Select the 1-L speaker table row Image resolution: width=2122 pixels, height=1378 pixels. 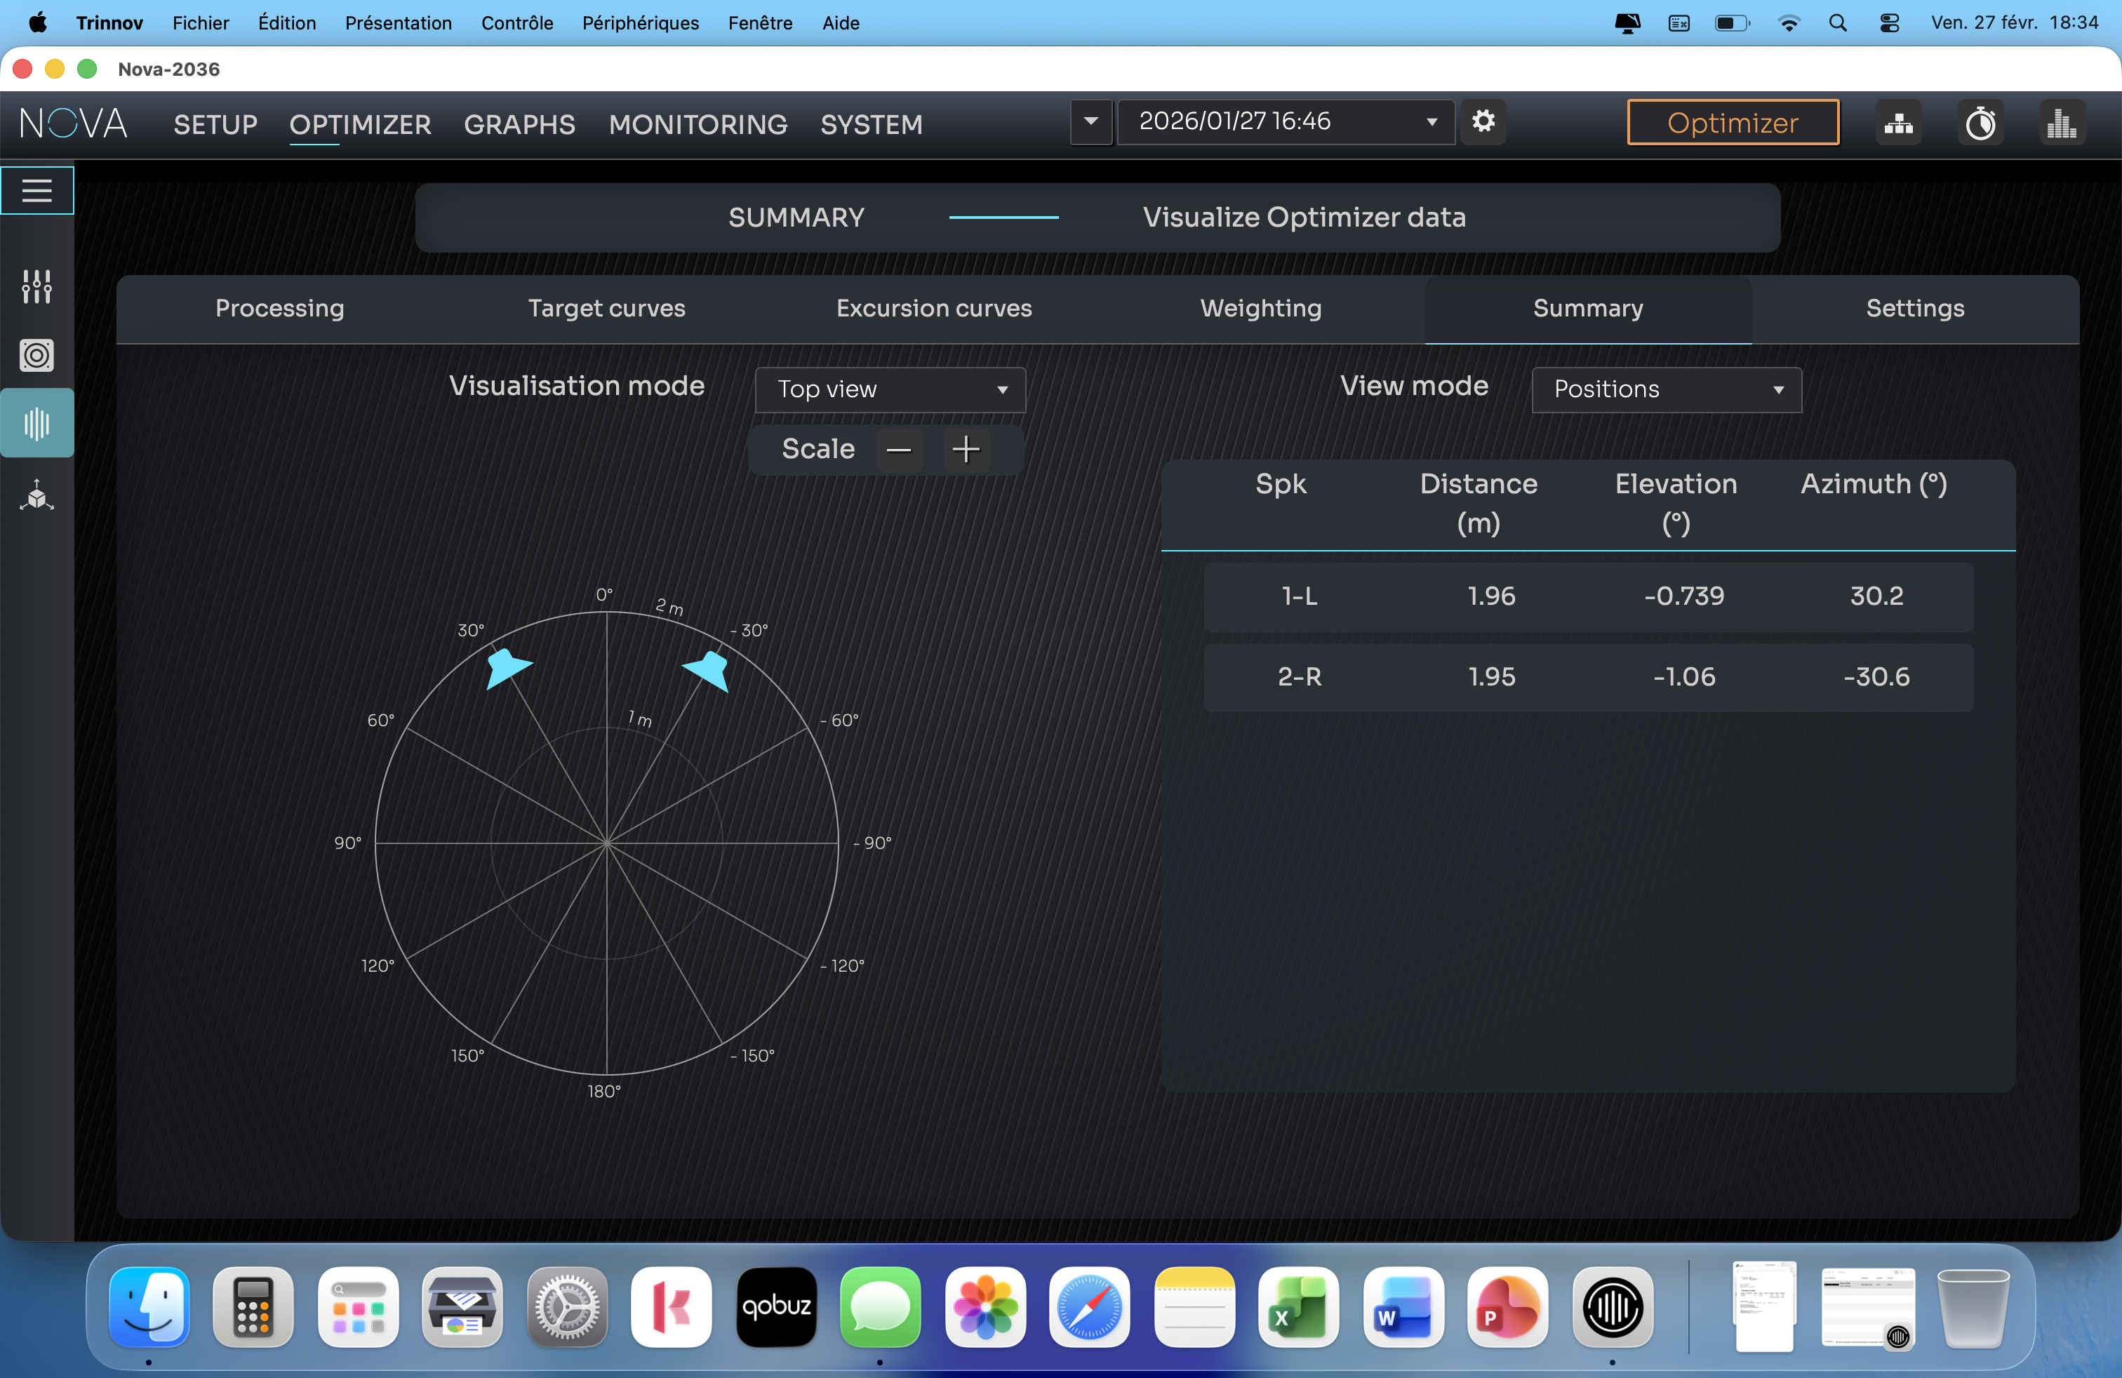tap(1587, 596)
